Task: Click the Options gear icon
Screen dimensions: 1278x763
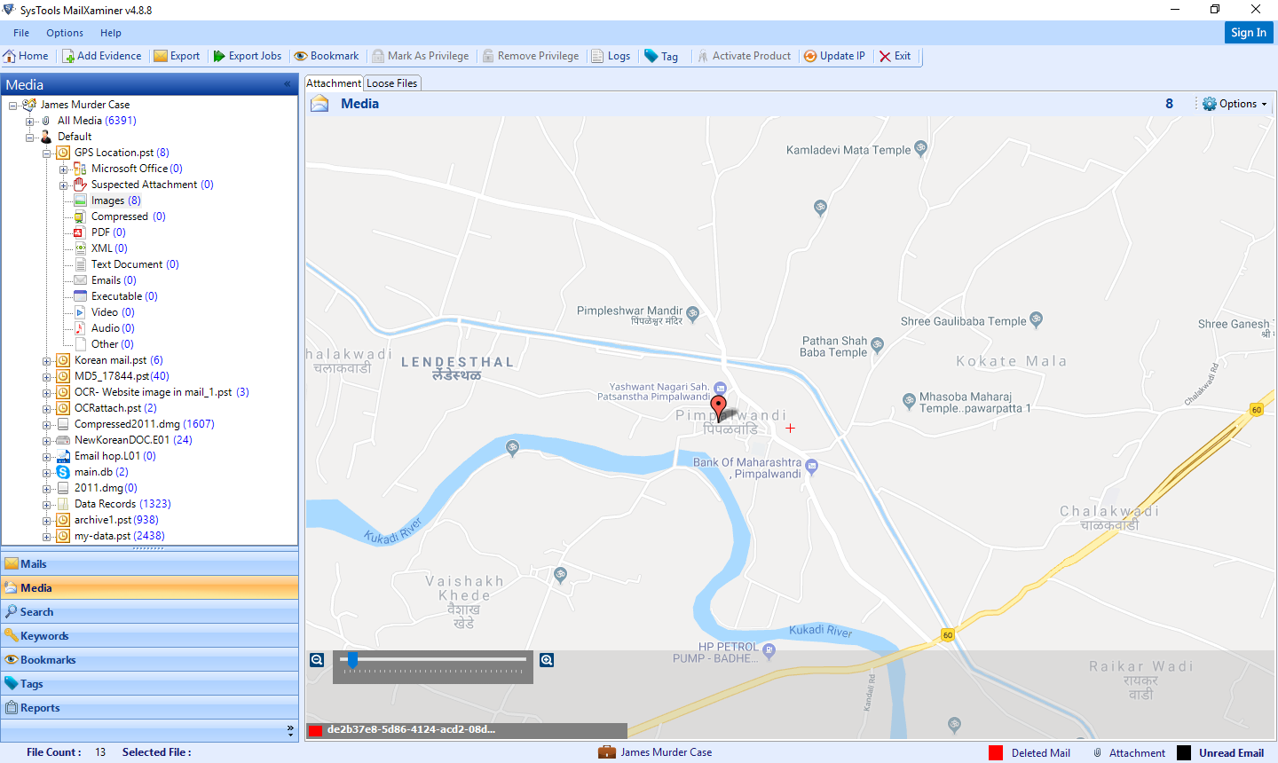Action: click(1210, 104)
